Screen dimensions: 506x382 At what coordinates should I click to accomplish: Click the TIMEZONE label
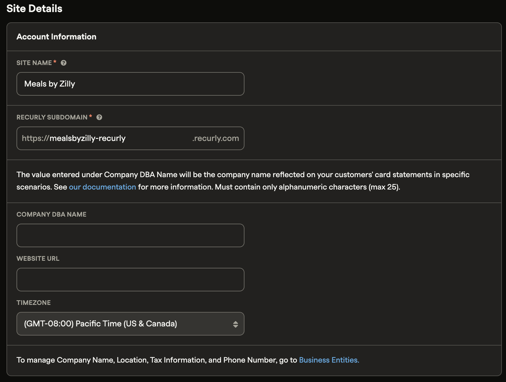tap(34, 303)
